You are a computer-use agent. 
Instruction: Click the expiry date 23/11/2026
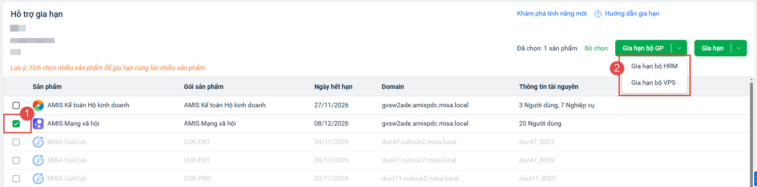331,178
